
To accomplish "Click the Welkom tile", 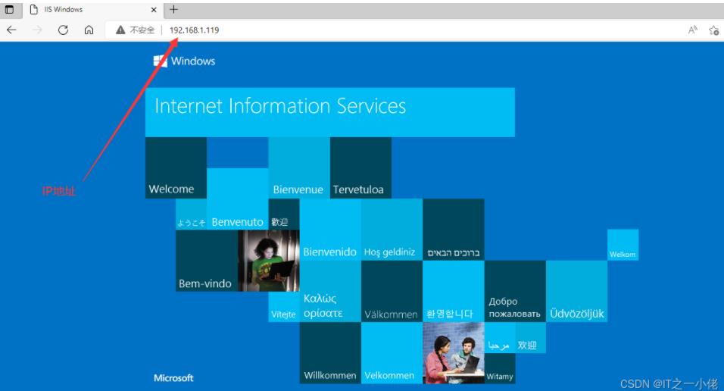I will point(623,245).
